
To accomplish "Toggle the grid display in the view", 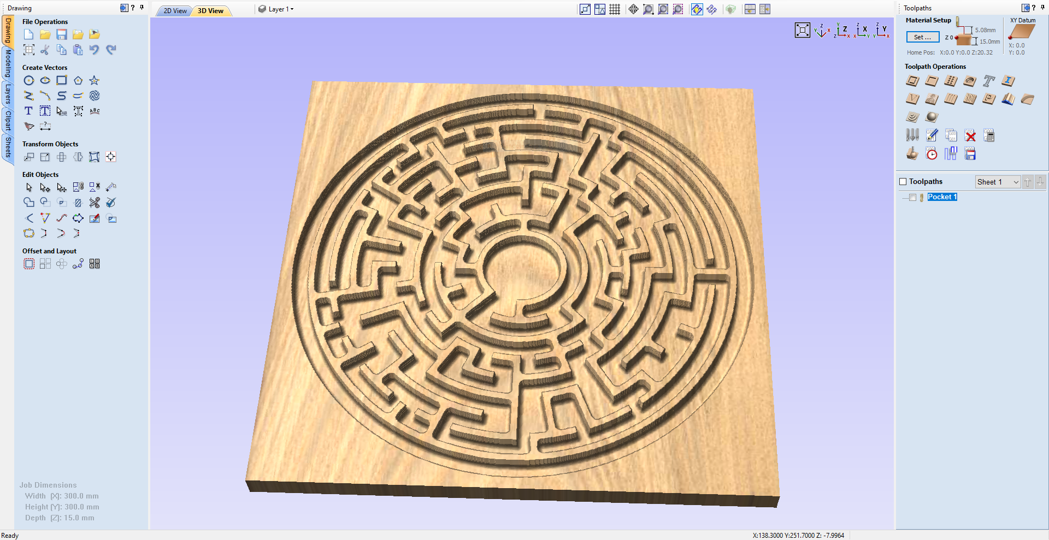I will click(x=614, y=9).
